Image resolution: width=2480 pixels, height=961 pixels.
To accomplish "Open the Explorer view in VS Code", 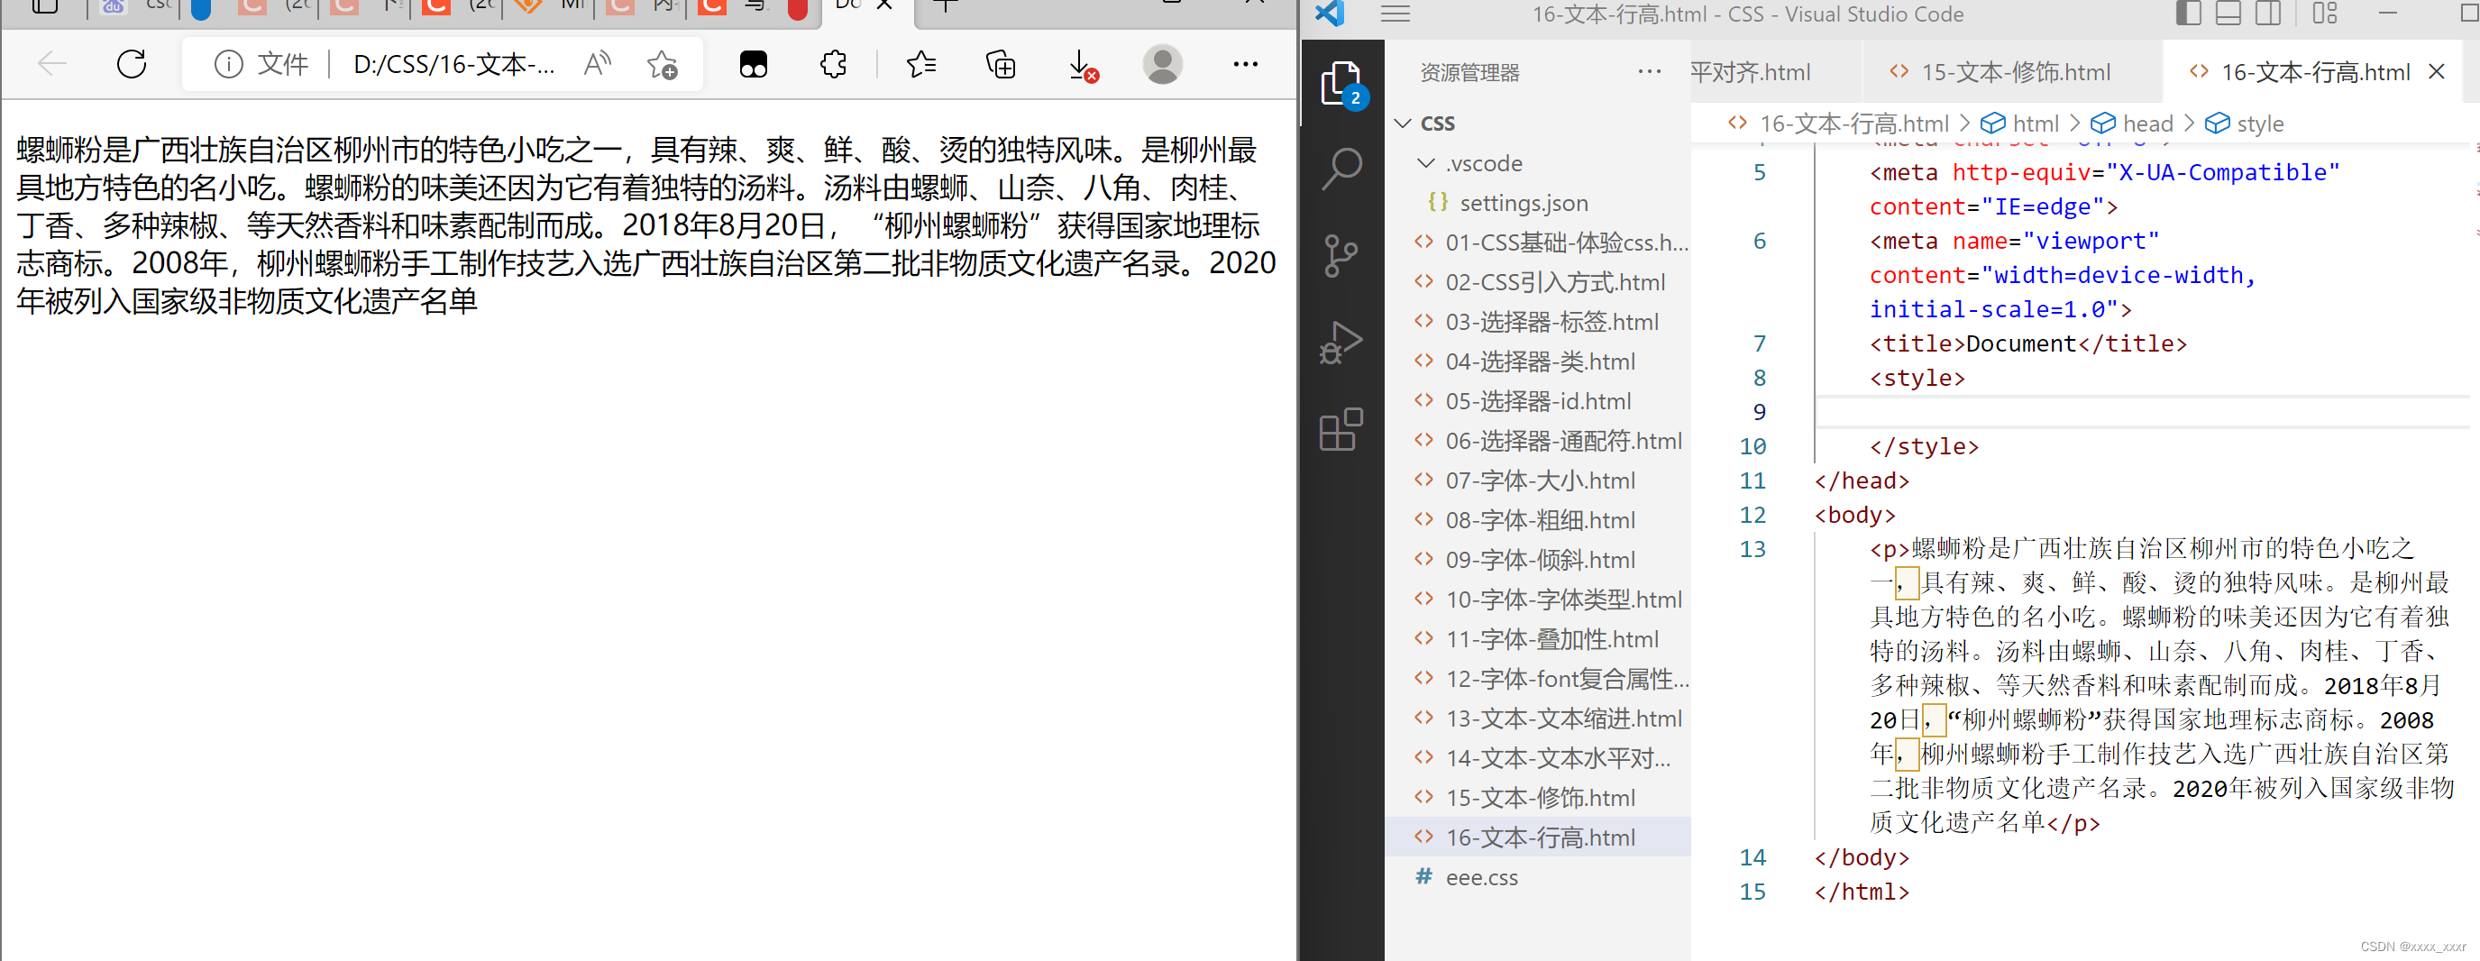I will [x=1341, y=84].
